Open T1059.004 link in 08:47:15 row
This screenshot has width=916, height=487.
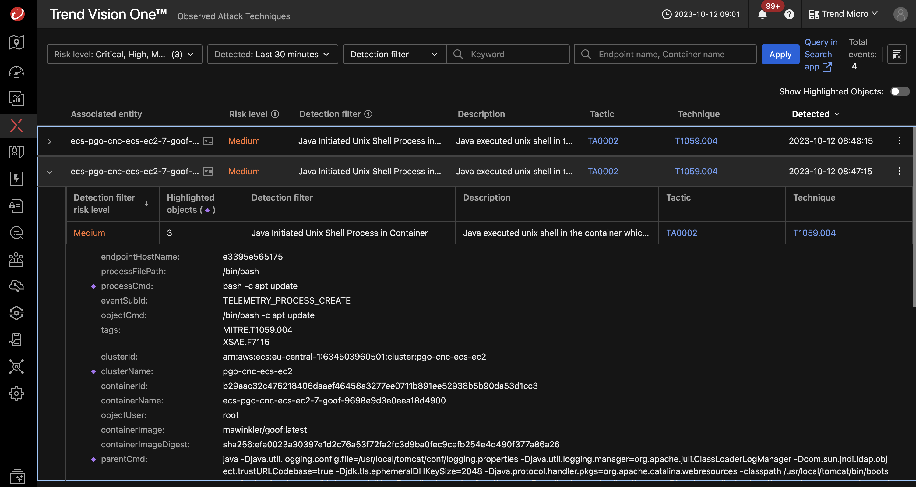click(696, 171)
